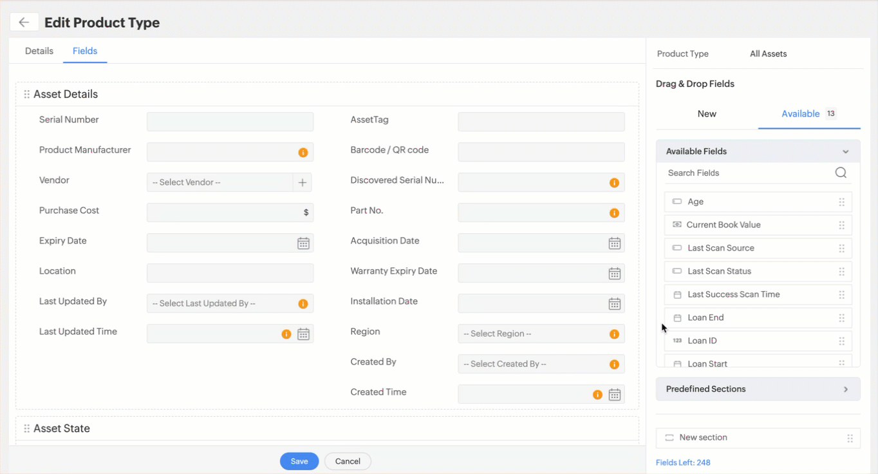The width and height of the screenshot is (878, 474).
Task: Click the Part No. info icon
Action: click(x=614, y=213)
